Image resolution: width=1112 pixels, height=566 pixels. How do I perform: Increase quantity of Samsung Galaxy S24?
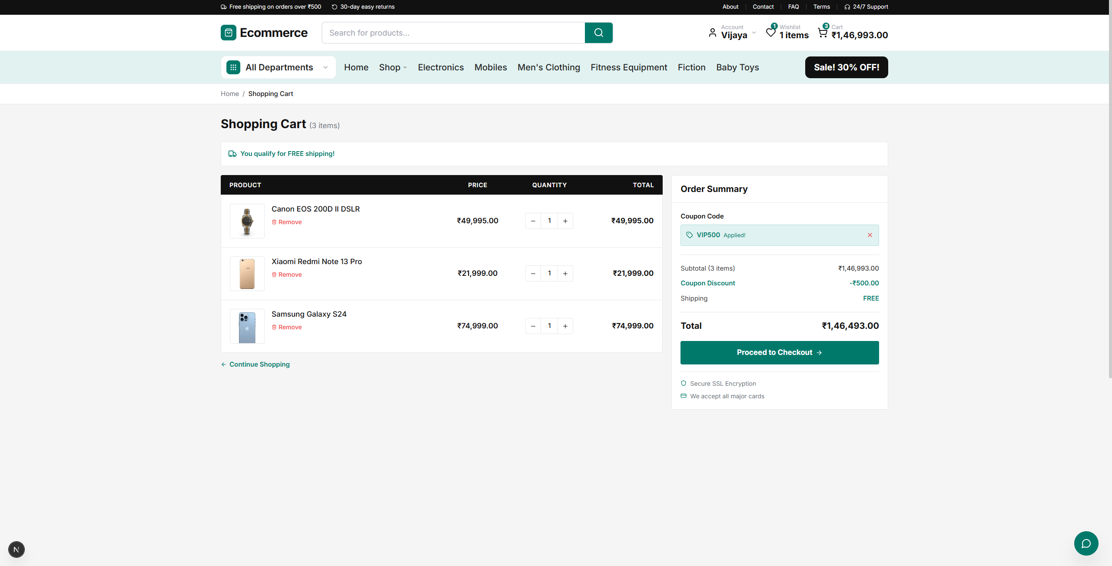pos(565,326)
